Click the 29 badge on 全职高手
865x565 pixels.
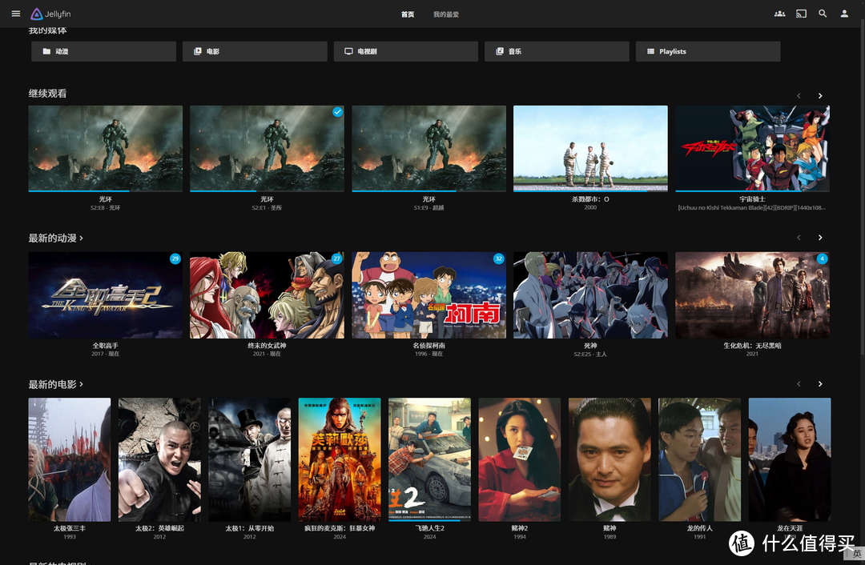(175, 258)
